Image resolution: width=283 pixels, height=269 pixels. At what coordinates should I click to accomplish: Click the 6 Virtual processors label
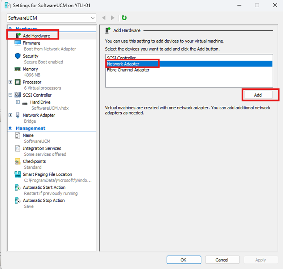click(43, 88)
